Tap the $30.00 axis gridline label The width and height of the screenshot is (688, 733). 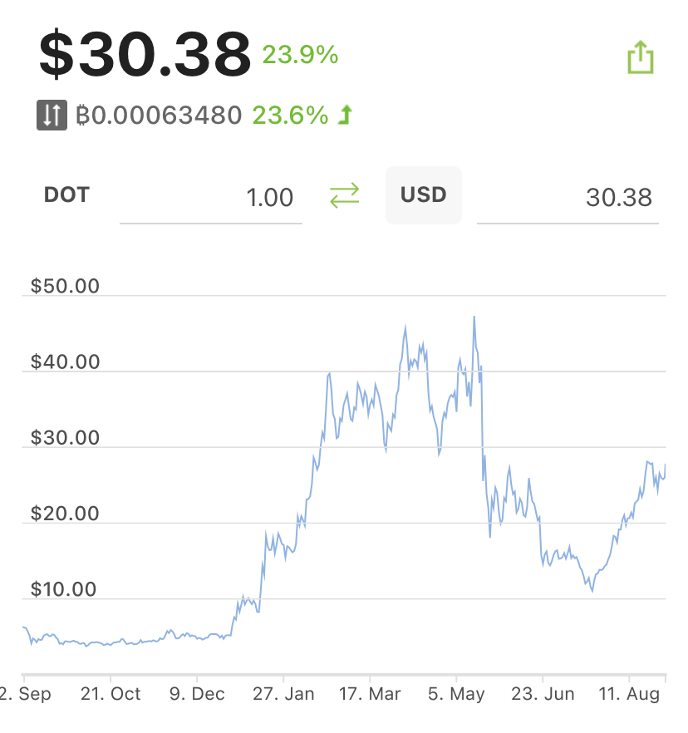pos(65,437)
